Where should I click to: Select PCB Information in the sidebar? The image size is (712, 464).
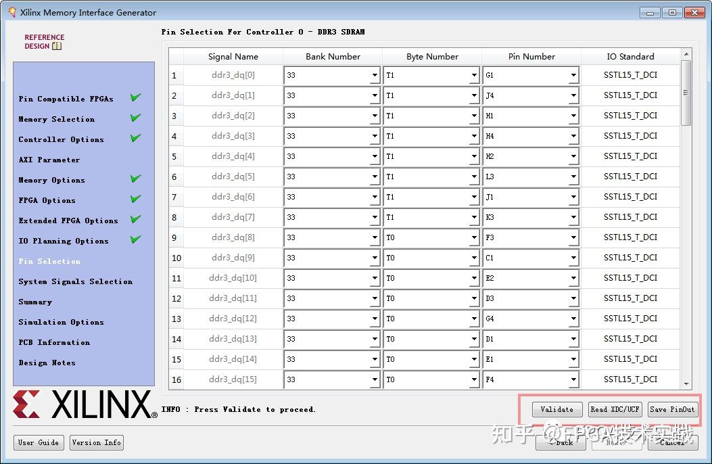(54, 342)
